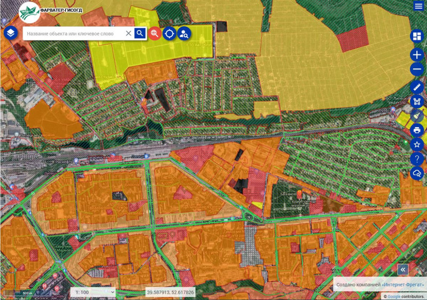
Task: Select the ruler measurement tool
Action: [417, 87]
